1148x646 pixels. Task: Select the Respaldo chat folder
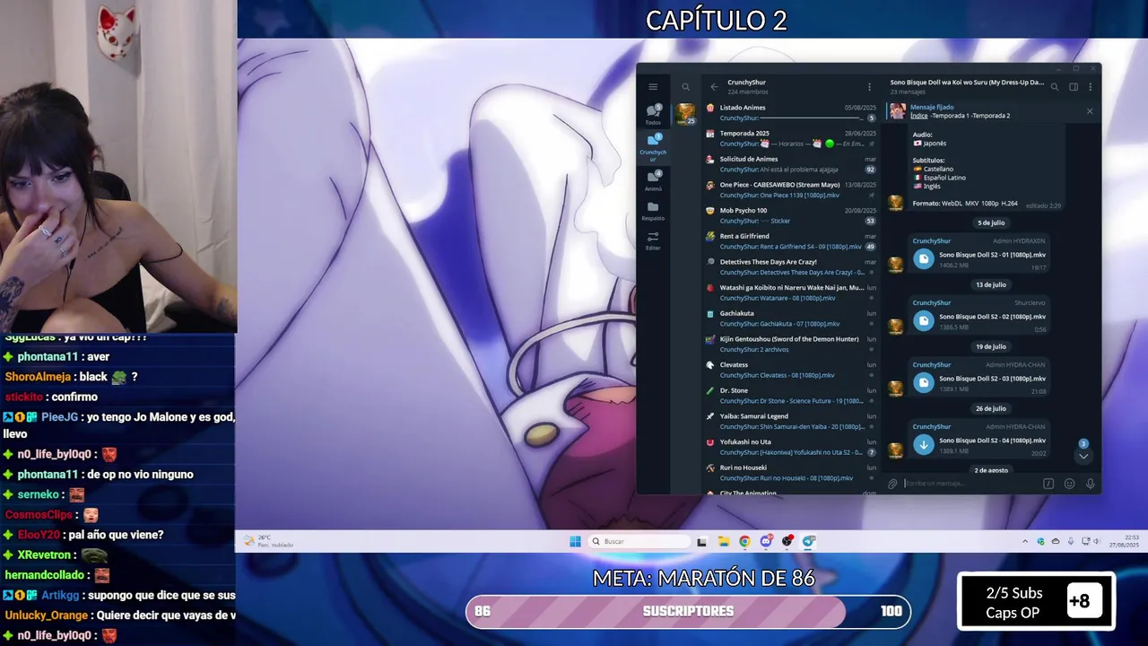coord(653,211)
